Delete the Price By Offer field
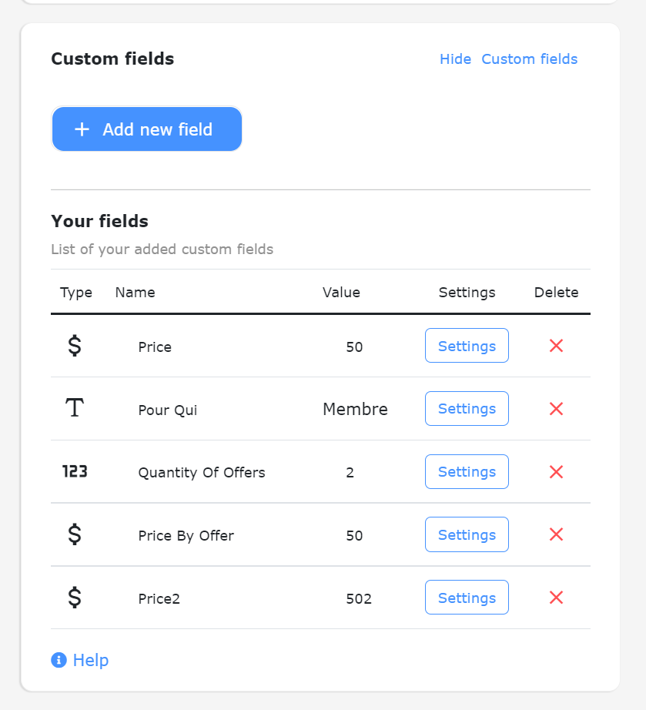The image size is (646, 710). point(556,534)
